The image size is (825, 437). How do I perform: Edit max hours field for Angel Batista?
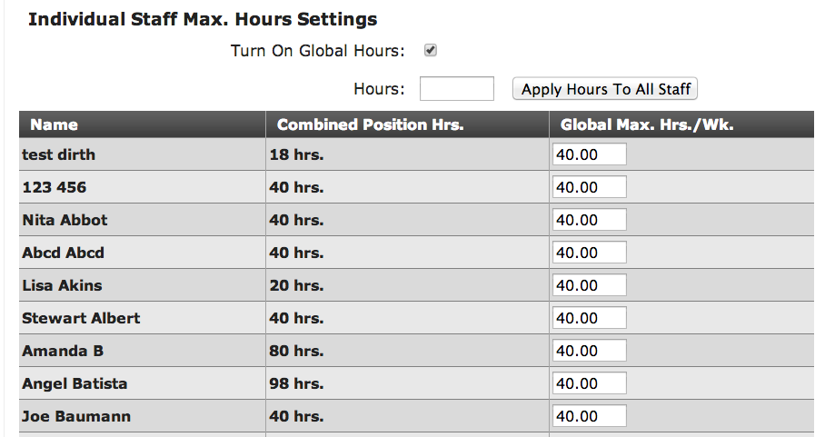pyautogui.click(x=590, y=383)
